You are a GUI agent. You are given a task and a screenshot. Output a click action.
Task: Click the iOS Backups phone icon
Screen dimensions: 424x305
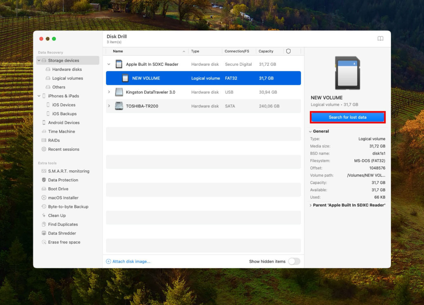click(x=48, y=114)
